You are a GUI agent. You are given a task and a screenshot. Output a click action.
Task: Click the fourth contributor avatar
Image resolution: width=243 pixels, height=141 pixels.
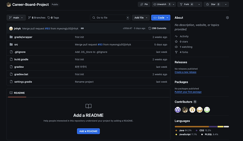point(200,110)
